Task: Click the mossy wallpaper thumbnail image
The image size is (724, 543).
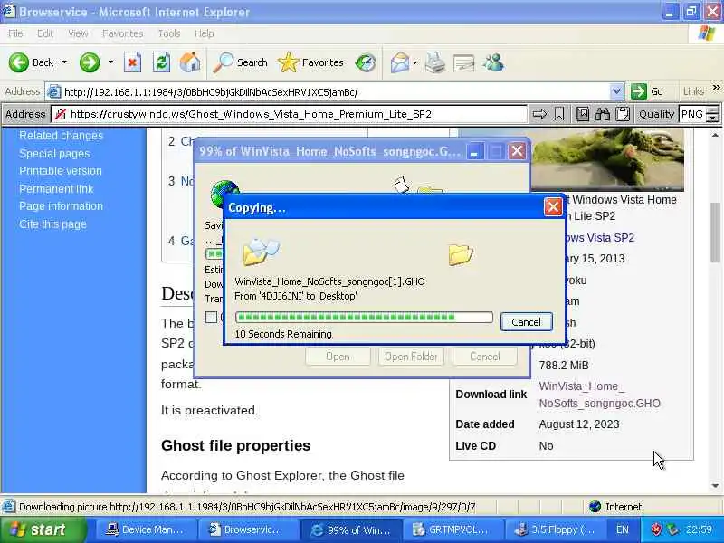Action: [x=607, y=159]
